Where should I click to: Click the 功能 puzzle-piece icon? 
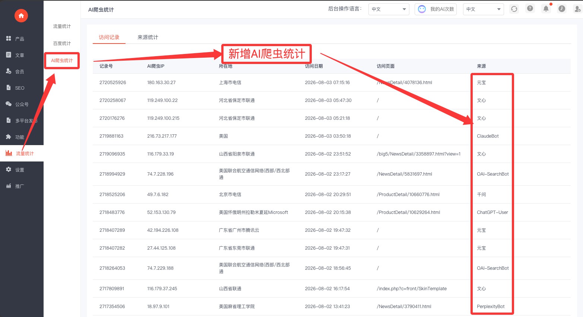9,137
